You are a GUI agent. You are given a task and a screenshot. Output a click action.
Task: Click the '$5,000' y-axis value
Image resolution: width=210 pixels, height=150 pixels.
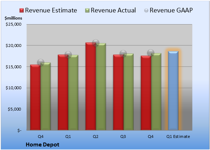14,109
